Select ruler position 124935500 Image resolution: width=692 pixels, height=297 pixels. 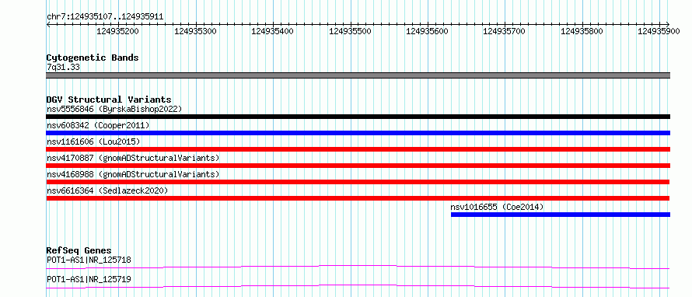(351, 31)
